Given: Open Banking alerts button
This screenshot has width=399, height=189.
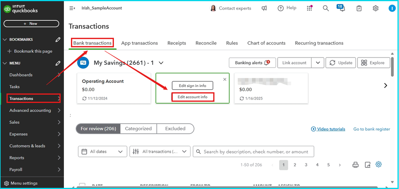Looking at the screenshot, I should click(252, 63).
